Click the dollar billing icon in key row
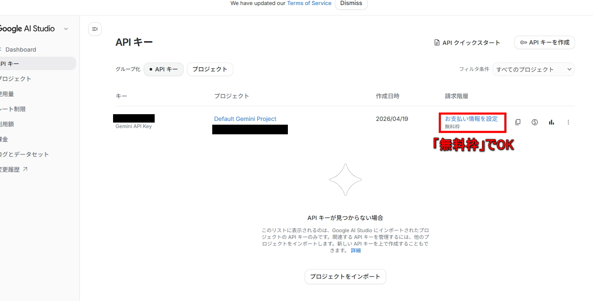The width and height of the screenshot is (593, 301). 535,122
